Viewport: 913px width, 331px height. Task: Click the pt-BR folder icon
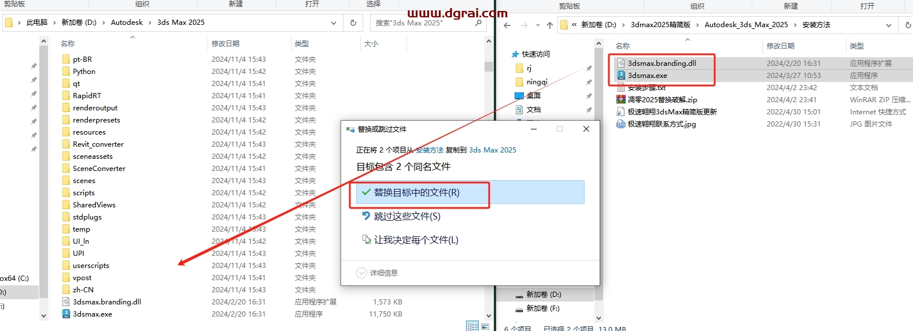pos(66,59)
